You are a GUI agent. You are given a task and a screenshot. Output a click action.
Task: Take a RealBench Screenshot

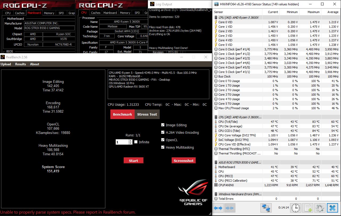184,160
